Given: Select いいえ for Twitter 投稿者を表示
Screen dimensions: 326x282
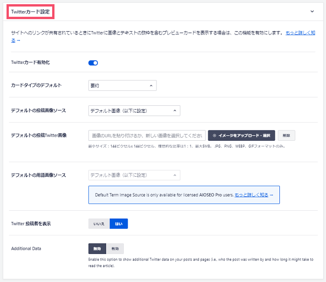Looking at the screenshot, I should [x=99, y=224].
